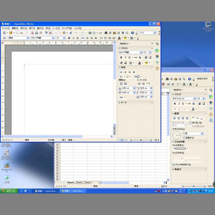The width and height of the screenshot is (215, 215).
Task: Click the New document icon in Writer
Action: tap(4, 33)
